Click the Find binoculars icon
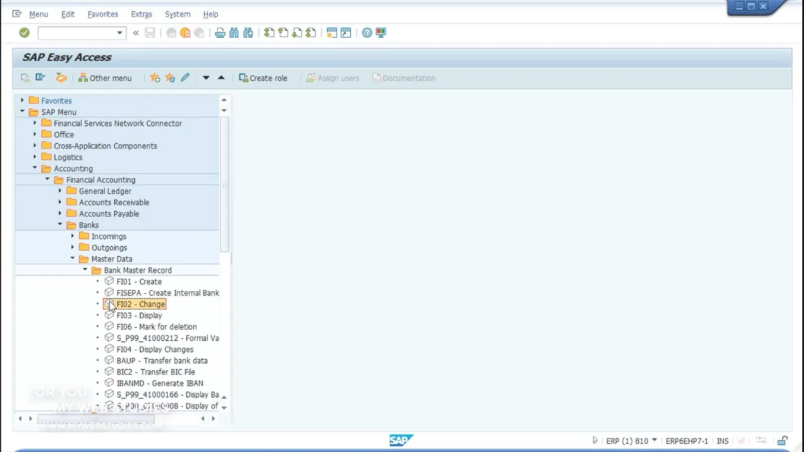 click(234, 33)
